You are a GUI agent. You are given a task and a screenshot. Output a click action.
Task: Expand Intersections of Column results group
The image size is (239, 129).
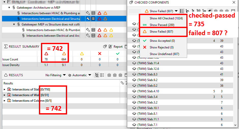click(x=5, y=100)
